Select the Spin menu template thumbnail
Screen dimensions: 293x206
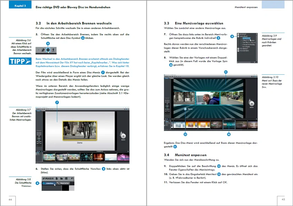coord(229,124)
